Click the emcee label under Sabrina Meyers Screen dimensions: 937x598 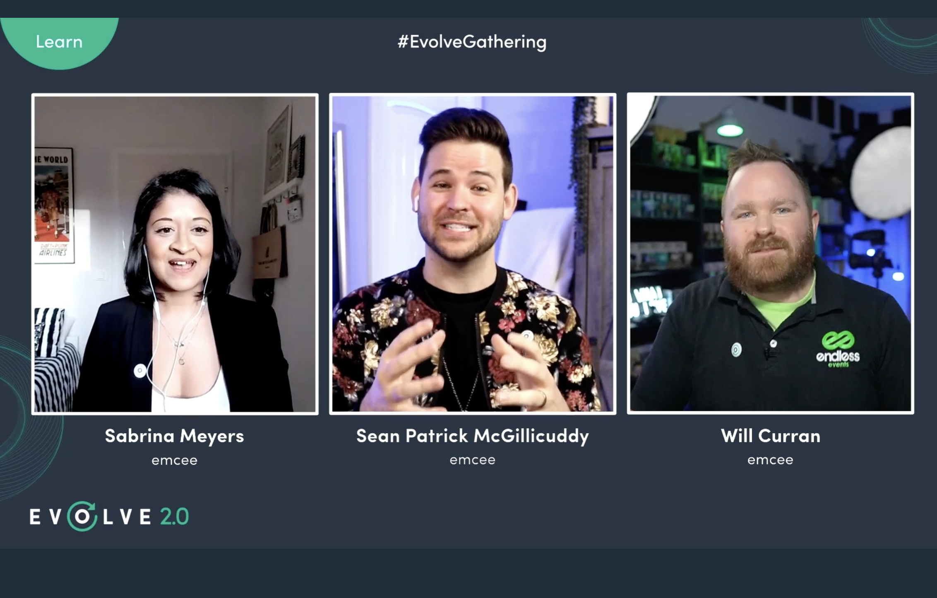pos(174,461)
